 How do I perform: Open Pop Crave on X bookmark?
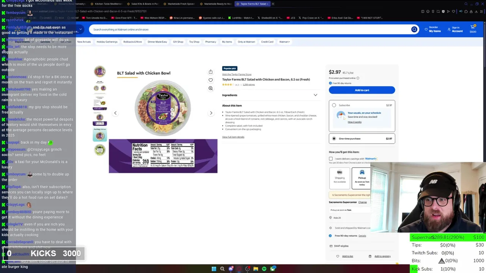coord(311,18)
